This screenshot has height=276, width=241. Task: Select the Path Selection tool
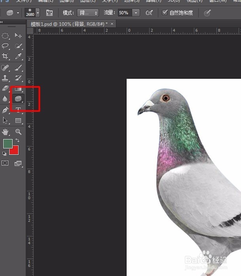[5, 120]
